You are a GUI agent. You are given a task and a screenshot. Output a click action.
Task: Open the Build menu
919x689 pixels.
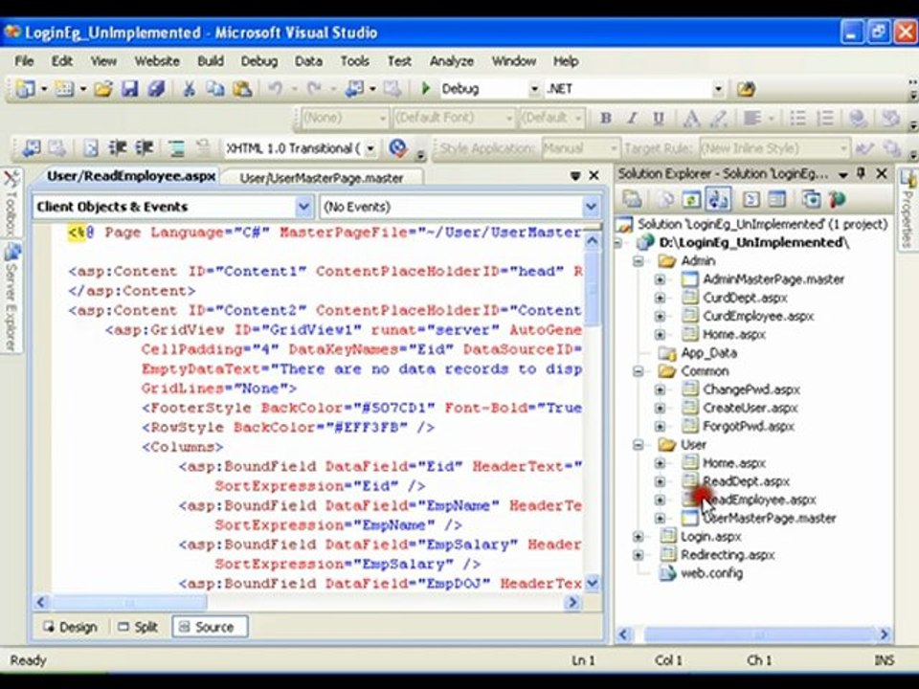211,61
